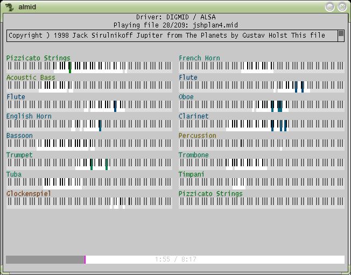The image size is (351, 275).
Task: Click the Trumpet channel label
Action: (19, 155)
